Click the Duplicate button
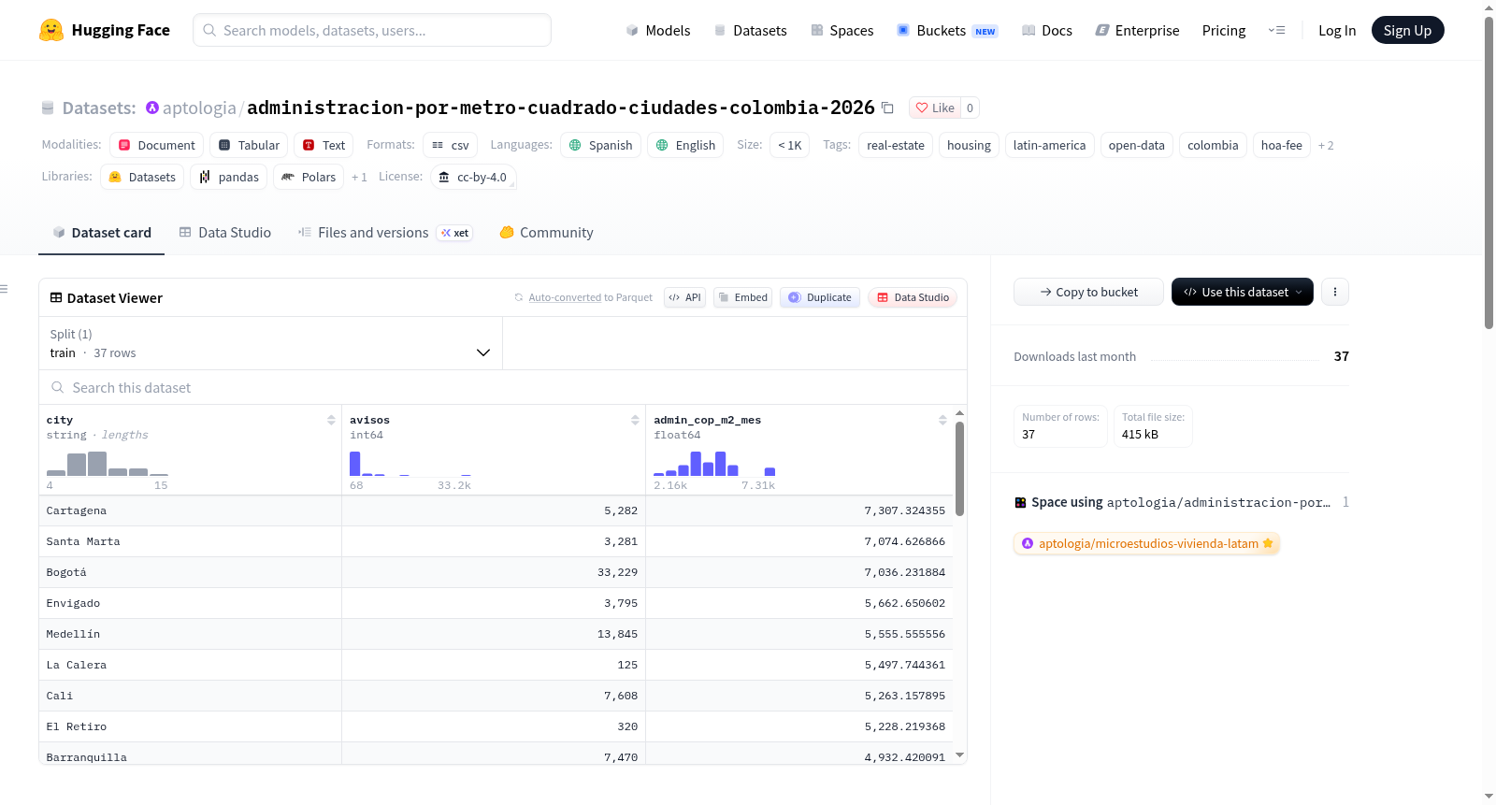 pyautogui.click(x=820, y=297)
